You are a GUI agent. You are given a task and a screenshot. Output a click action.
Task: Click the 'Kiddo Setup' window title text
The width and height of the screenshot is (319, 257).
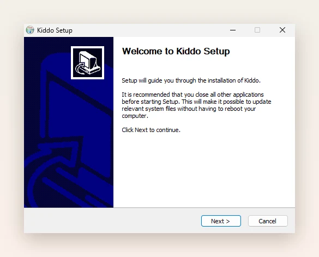(x=55, y=30)
